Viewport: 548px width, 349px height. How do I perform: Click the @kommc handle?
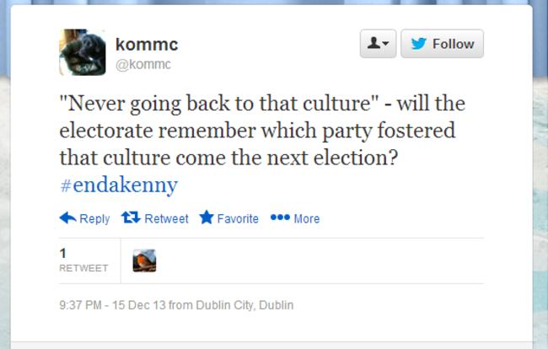(x=142, y=63)
